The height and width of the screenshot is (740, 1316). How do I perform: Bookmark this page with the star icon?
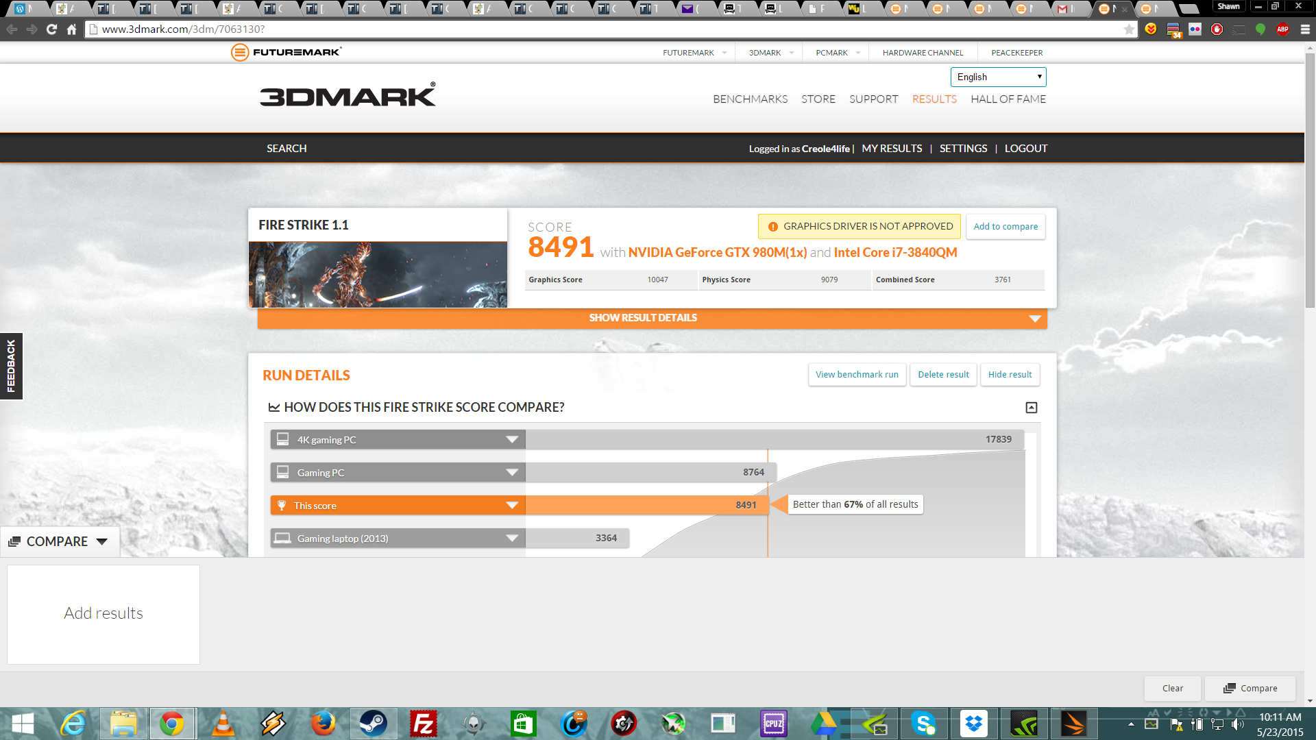(1129, 29)
